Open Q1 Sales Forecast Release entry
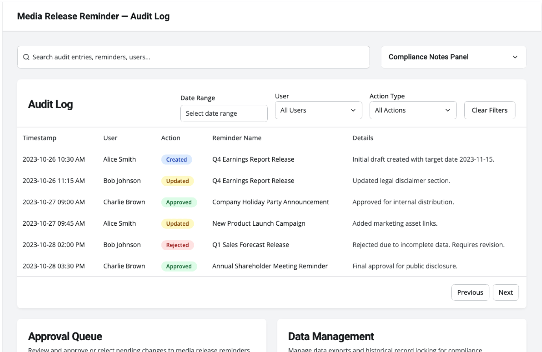 (250, 245)
